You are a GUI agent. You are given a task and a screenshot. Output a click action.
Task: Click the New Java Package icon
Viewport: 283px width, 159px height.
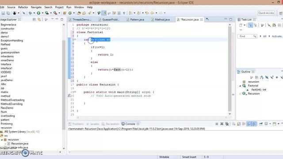pyautogui.click(x=65, y=13)
